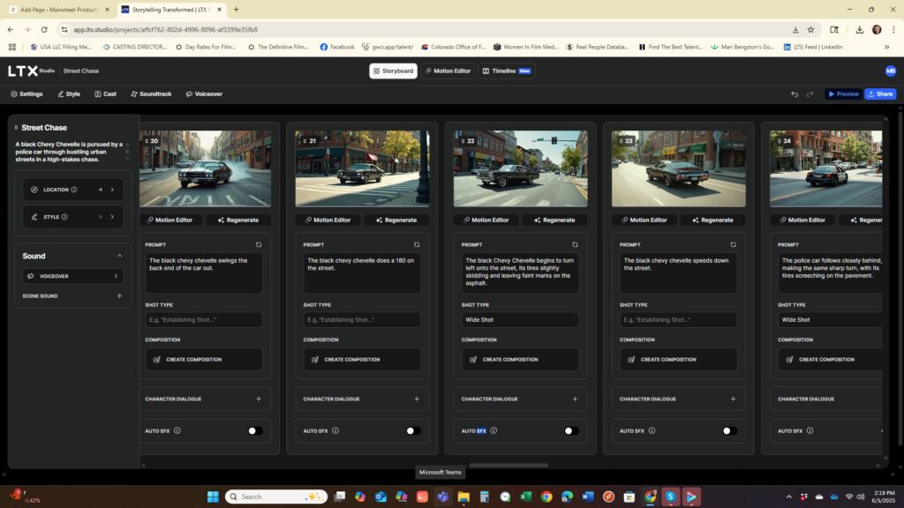Expand the Voiceover option in Sound
904x508 pixels.
pyautogui.click(x=116, y=276)
